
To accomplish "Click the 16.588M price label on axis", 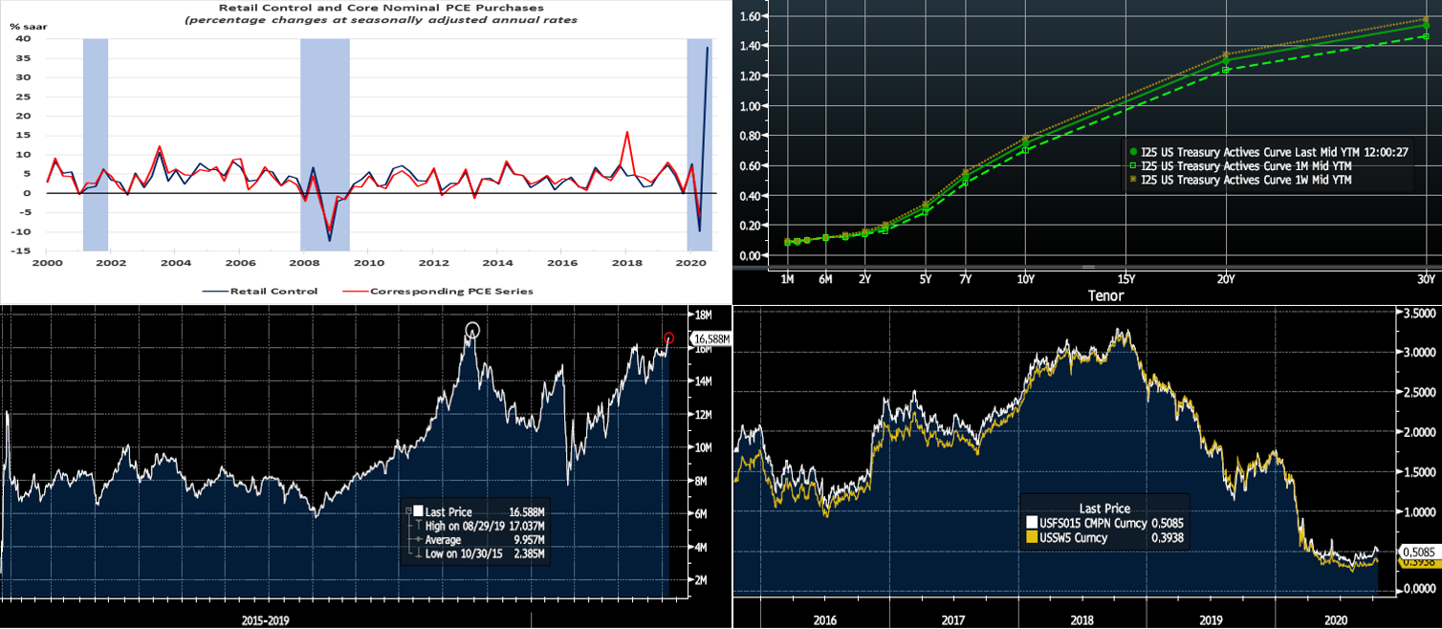I will pyautogui.click(x=711, y=338).
